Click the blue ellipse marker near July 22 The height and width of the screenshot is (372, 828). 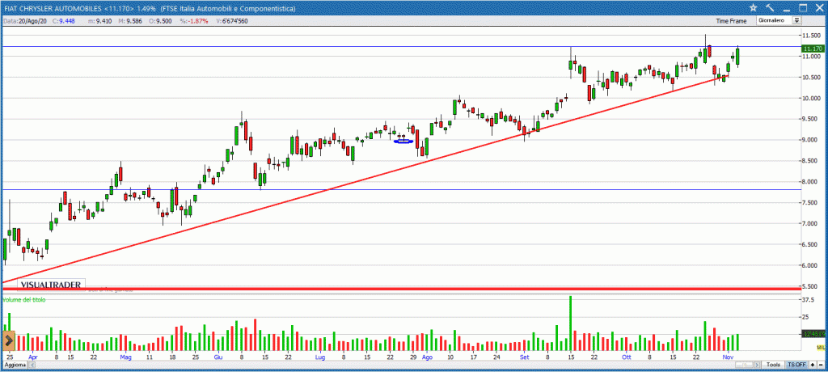coord(403,141)
